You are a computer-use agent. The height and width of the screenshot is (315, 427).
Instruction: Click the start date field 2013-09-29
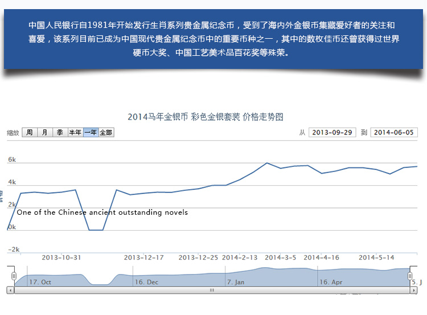(x=332, y=132)
